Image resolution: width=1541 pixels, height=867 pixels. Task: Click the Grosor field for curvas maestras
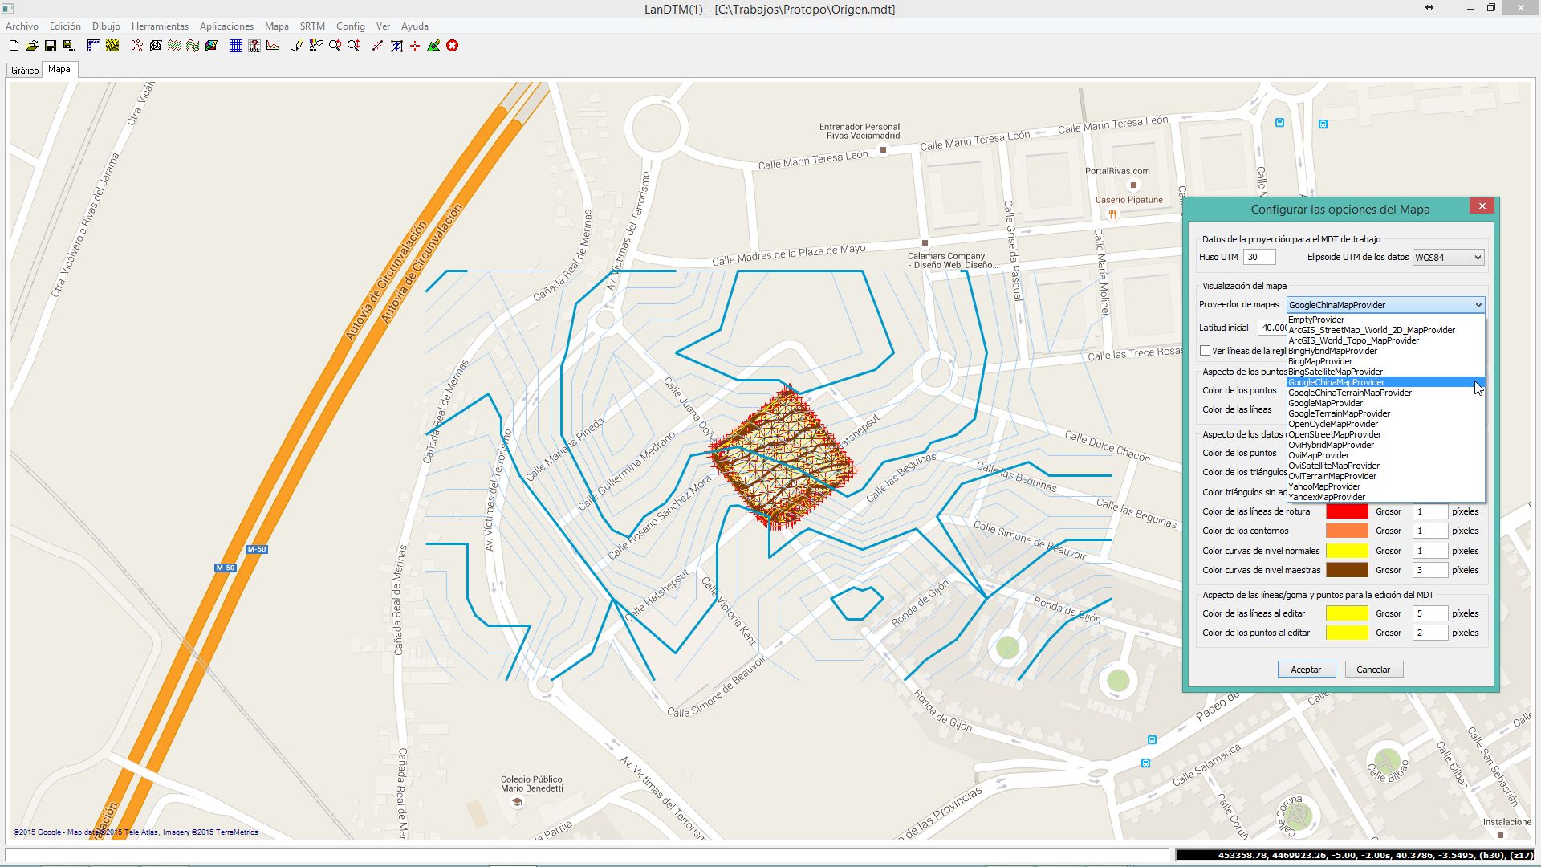tap(1430, 570)
